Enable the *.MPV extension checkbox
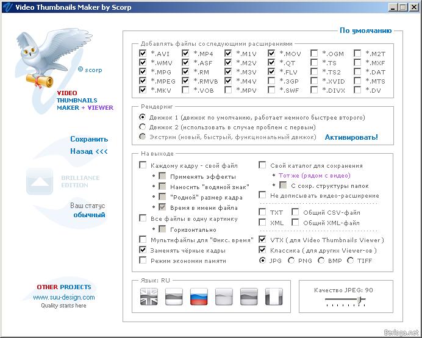This screenshot has width=422, height=338. (x=228, y=90)
